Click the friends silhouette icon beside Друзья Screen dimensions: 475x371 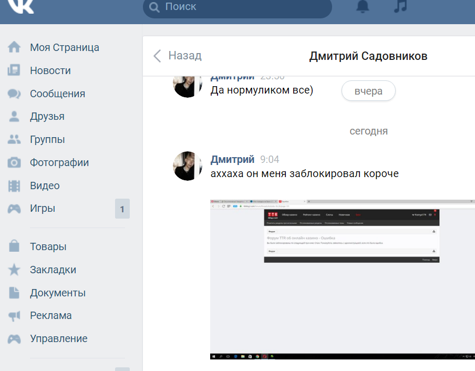[x=15, y=116]
